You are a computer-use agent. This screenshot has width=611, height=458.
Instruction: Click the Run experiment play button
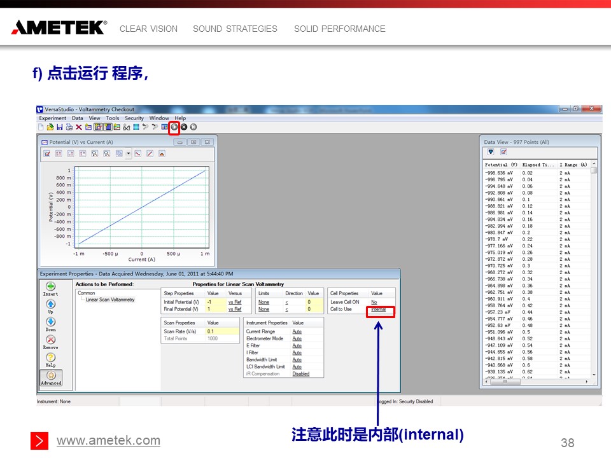click(174, 127)
